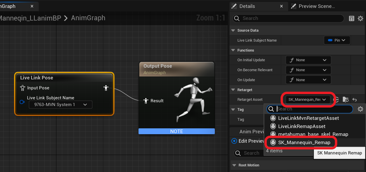Click the Input Pose pin icon
The image size is (366, 172).
(22, 88)
